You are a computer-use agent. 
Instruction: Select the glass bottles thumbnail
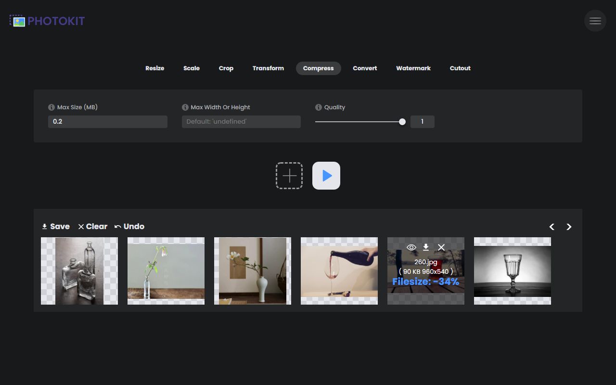79,271
